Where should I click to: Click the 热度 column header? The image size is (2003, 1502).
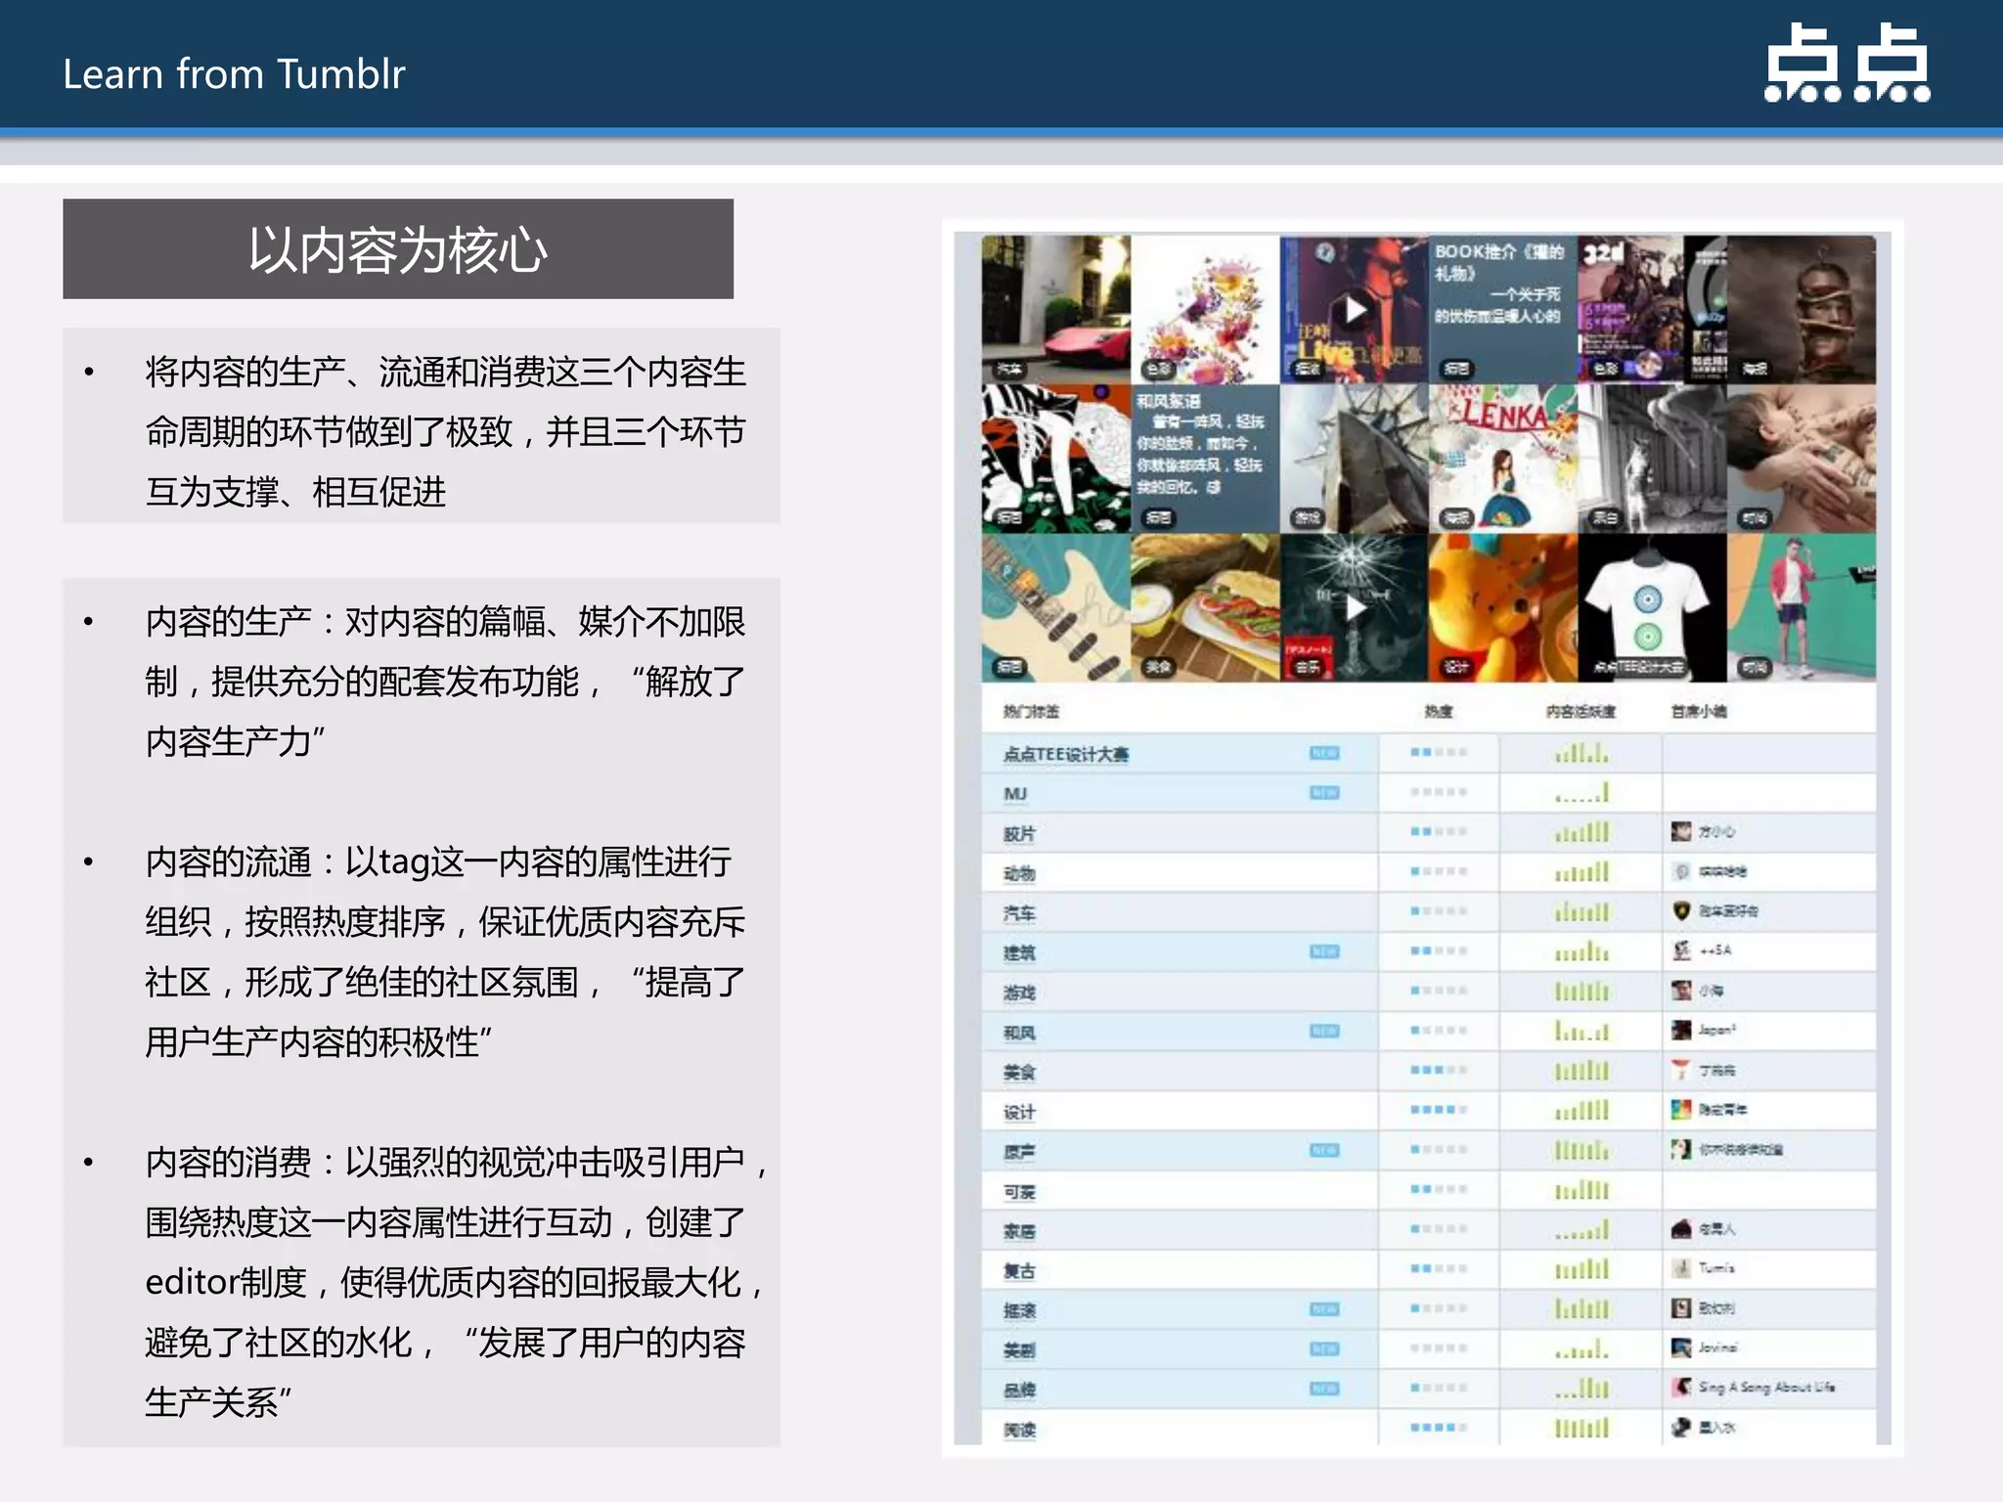1439,711
